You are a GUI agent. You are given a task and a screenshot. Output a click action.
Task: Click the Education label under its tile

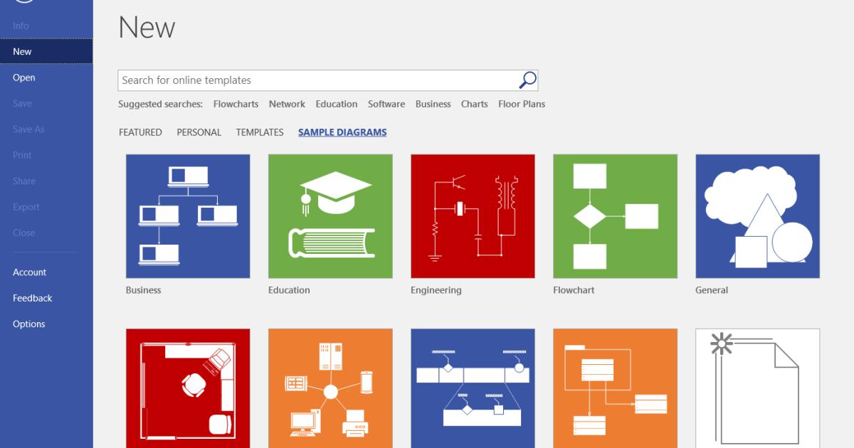tap(289, 290)
